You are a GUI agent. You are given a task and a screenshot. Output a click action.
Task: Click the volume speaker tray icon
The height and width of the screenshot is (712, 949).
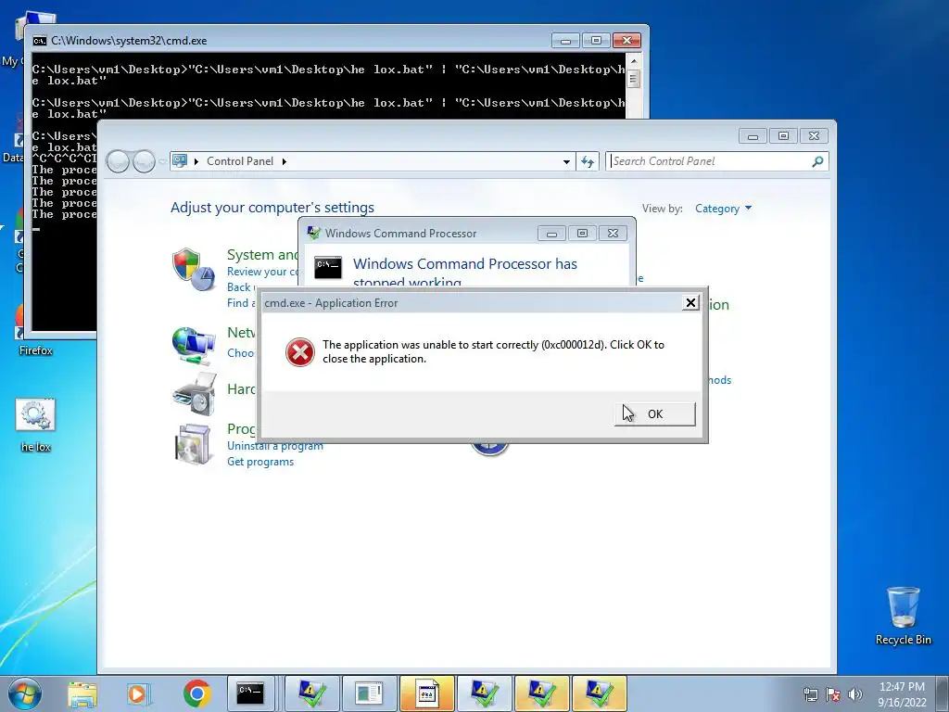[855, 694]
